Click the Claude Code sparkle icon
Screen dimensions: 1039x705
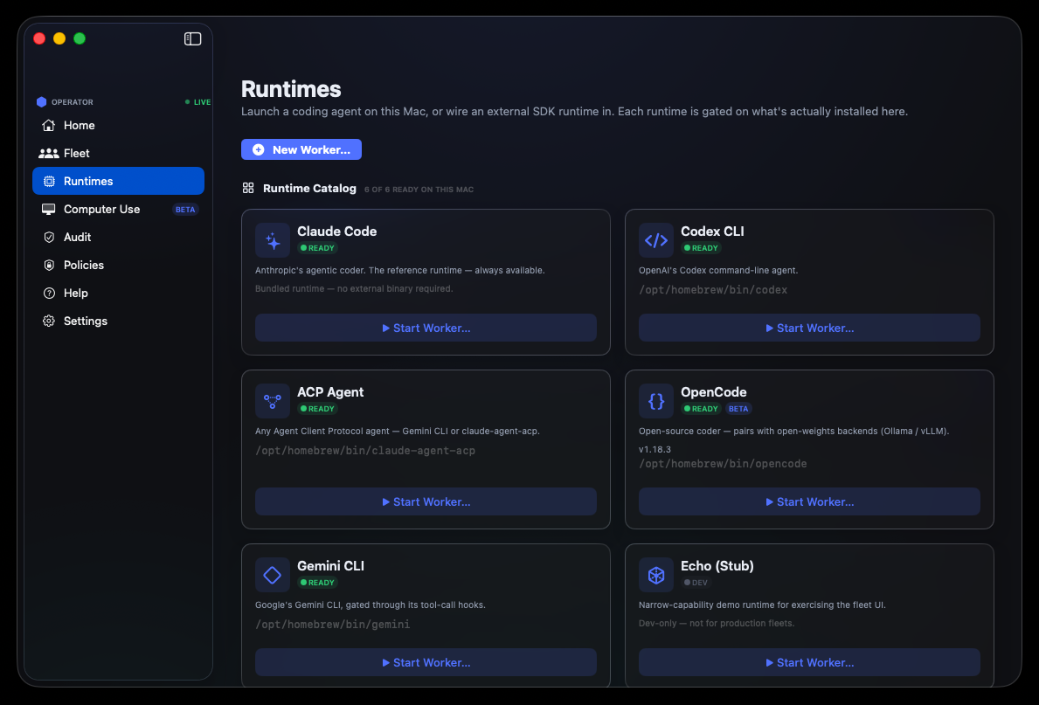pos(273,240)
